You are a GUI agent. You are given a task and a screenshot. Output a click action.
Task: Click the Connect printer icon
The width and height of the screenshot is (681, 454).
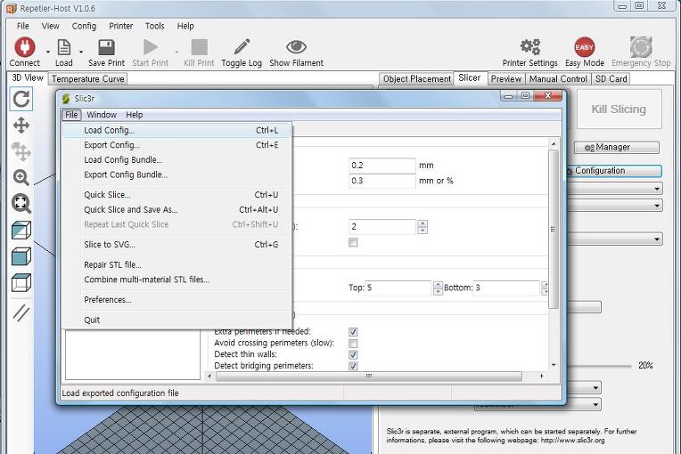coord(24,47)
